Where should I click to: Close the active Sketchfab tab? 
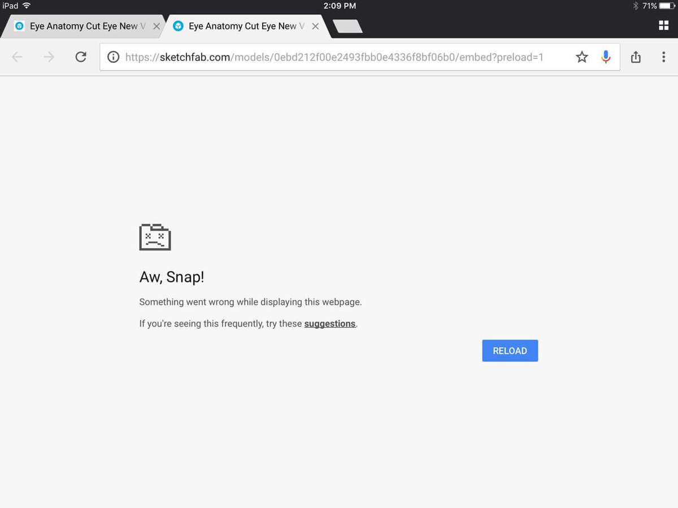coord(315,26)
